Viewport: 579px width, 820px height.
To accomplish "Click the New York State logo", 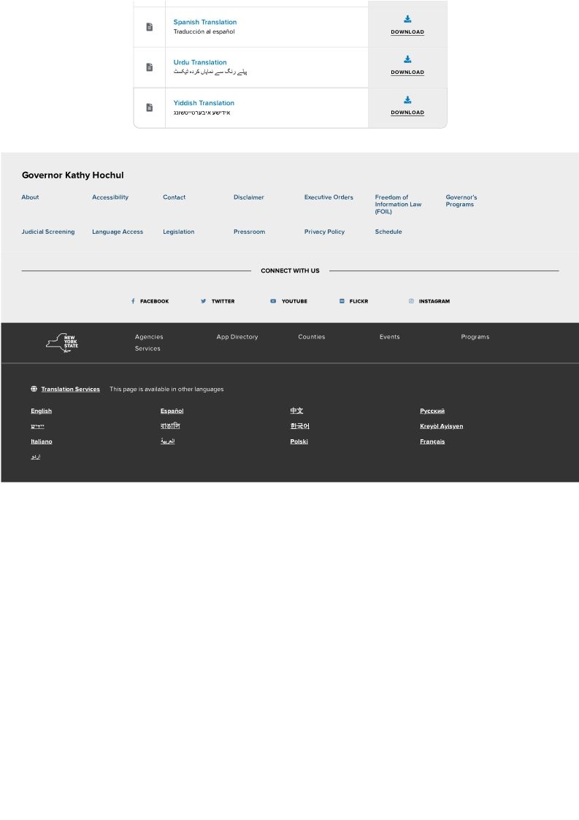I will pos(62,343).
